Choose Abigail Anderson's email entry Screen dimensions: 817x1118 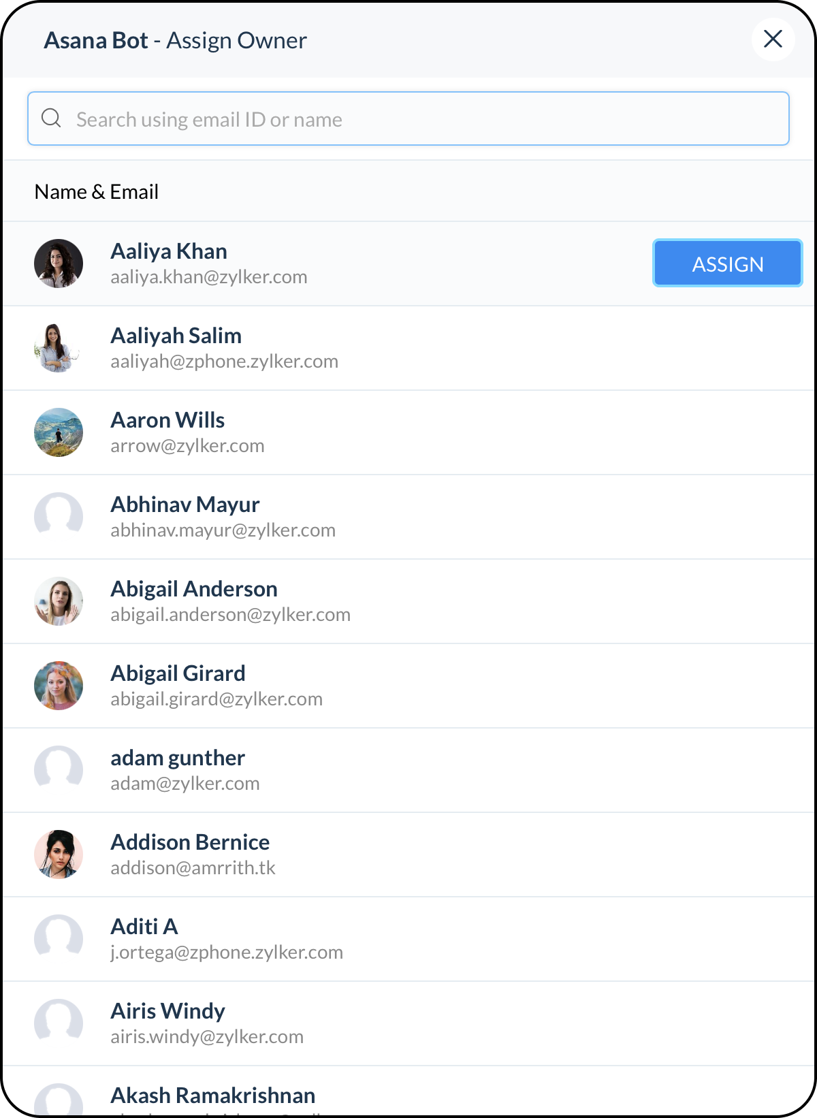point(230,615)
